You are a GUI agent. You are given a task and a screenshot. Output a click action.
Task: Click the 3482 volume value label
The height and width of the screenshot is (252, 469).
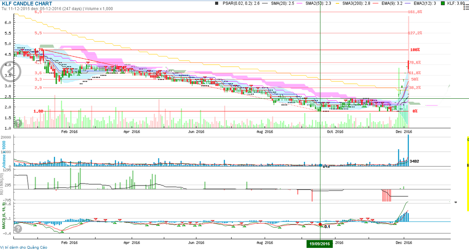click(414, 161)
